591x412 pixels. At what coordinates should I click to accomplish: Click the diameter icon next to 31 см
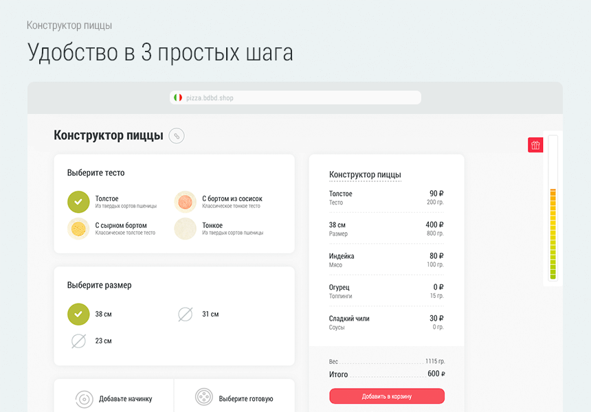click(184, 314)
